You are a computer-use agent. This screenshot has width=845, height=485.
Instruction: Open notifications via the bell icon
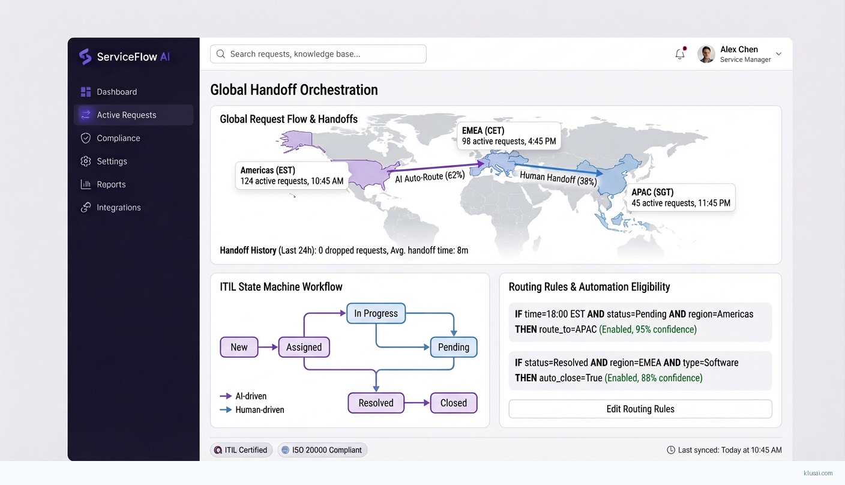tap(680, 54)
